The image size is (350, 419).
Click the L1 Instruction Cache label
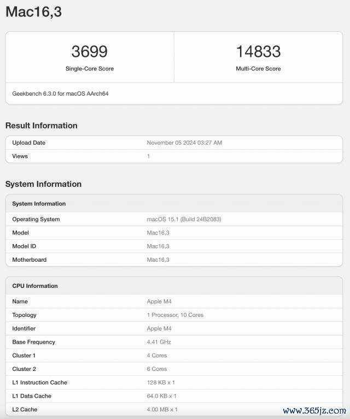click(39, 382)
